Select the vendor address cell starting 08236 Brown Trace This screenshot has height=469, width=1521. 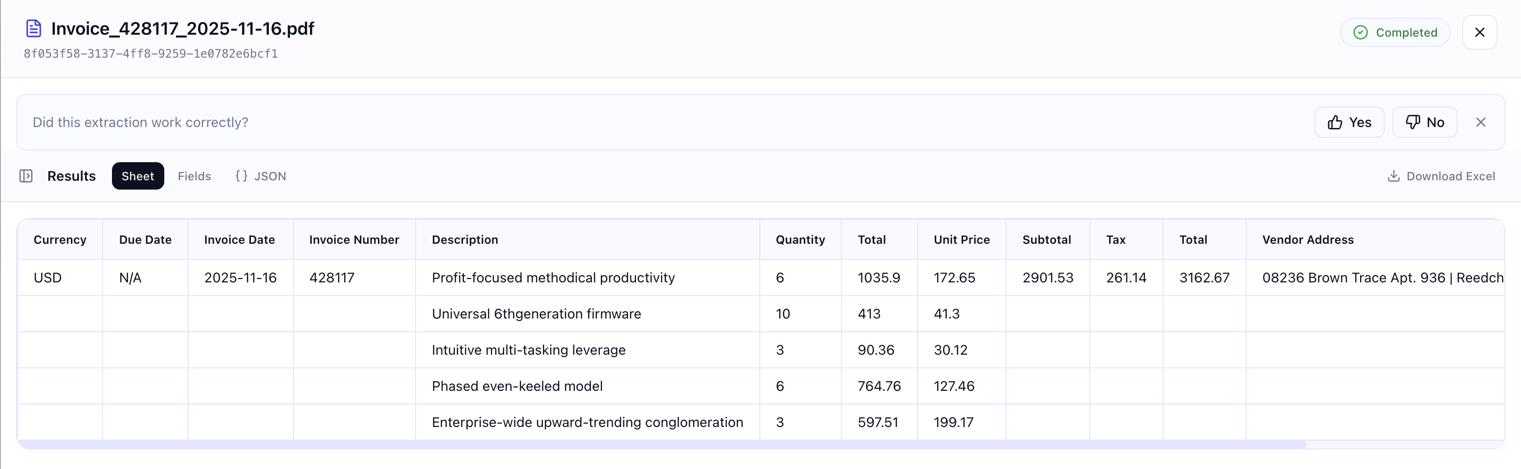point(1374,278)
